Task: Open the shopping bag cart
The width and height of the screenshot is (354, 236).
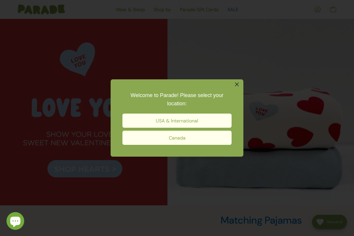Action: [x=333, y=9]
